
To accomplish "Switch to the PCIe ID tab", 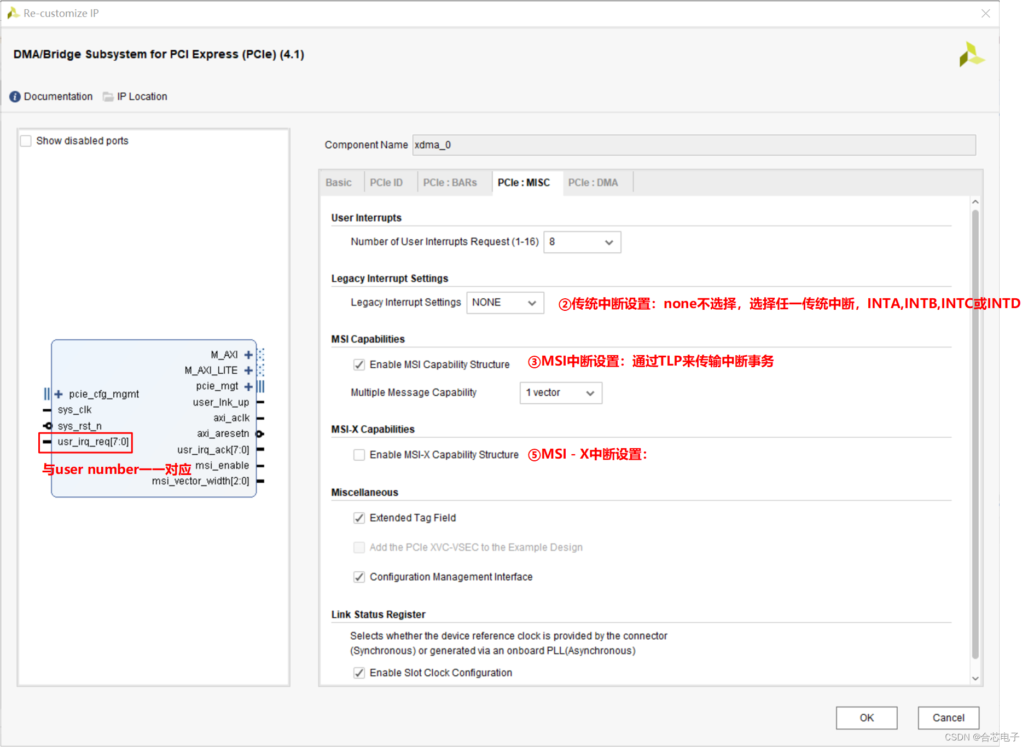I will pyautogui.click(x=386, y=183).
